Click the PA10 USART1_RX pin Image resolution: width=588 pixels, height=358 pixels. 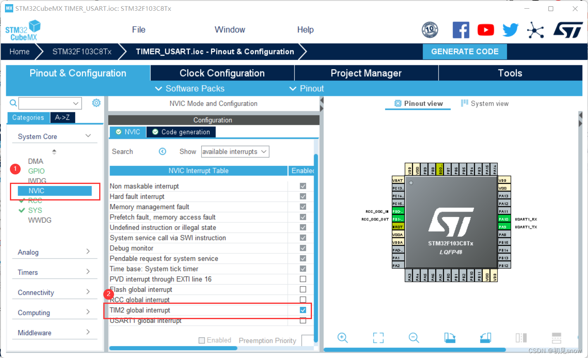504,219
